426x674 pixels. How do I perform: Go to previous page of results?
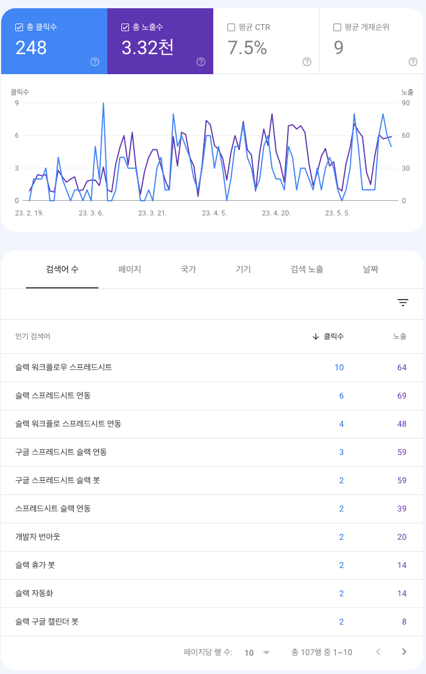(x=378, y=652)
